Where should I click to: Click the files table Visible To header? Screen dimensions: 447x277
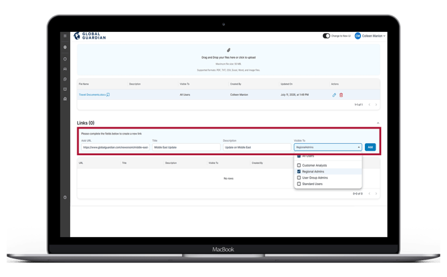[x=184, y=84]
